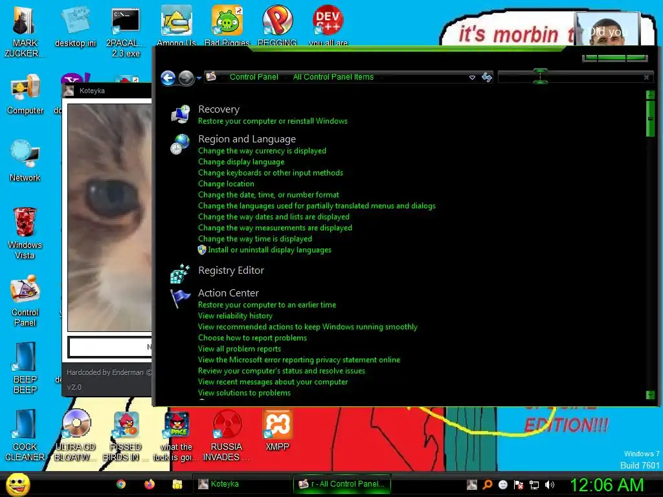Open Firefox from the taskbar

(150, 484)
